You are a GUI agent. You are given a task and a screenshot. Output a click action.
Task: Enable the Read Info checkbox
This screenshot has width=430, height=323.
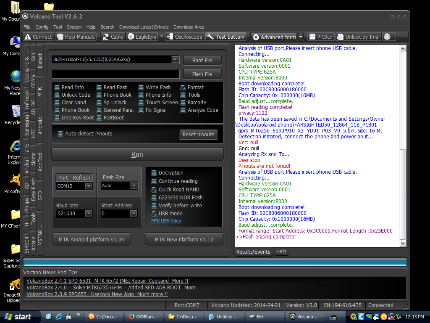pos(57,87)
